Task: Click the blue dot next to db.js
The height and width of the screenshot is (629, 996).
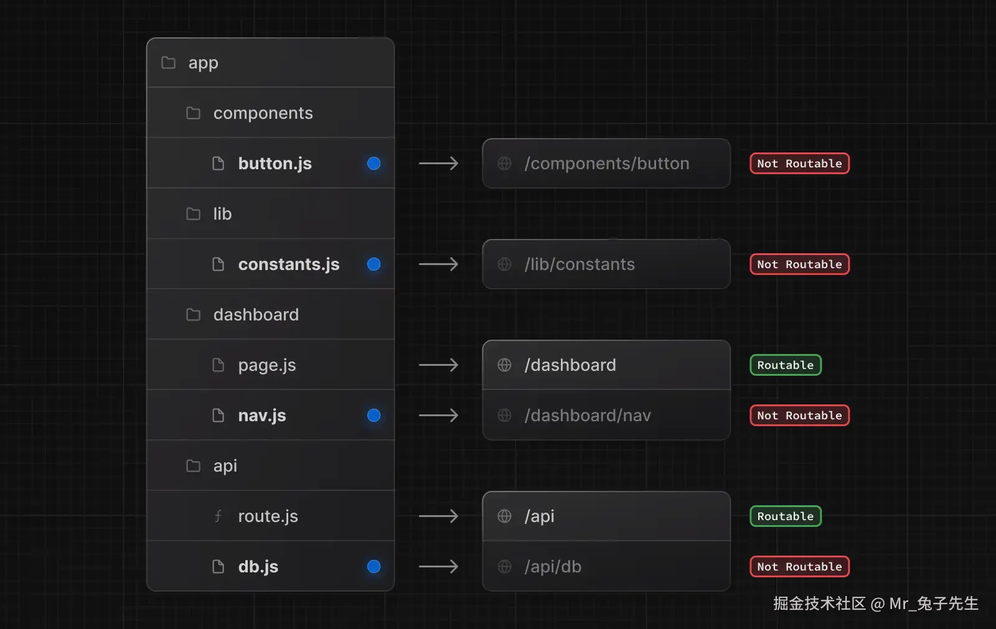Action: pyautogui.click(x=374, y=567)
